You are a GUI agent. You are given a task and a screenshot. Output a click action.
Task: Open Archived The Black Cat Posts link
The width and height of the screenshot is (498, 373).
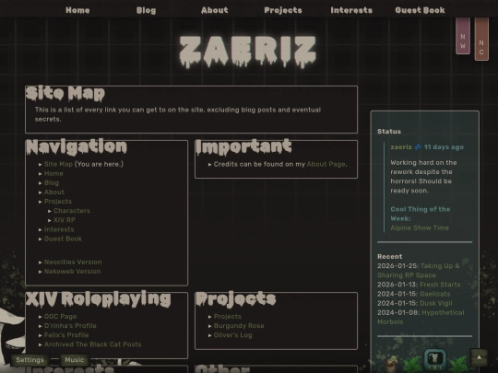coord(93,344)
